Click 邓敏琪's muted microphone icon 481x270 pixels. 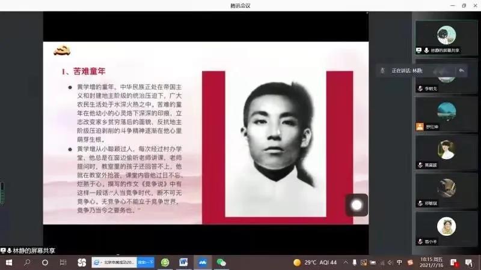(x=420, y=203)
